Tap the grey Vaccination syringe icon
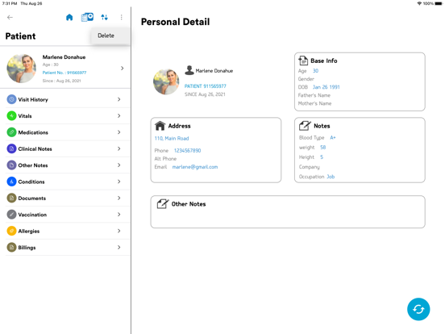The height and width of the screenshot is (334, 445). (11, 215)
